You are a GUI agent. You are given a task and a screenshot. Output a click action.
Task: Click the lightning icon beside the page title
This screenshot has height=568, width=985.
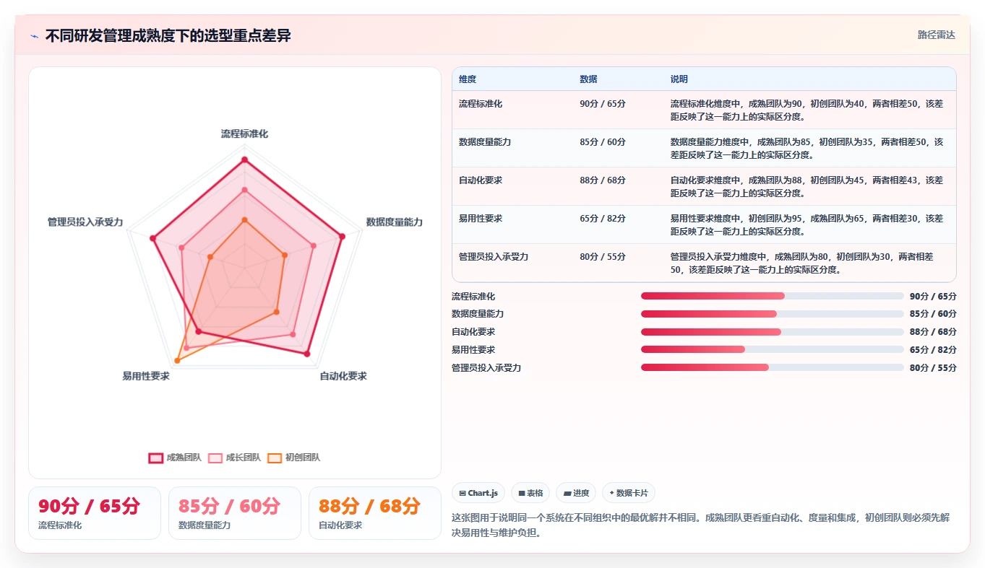[34, 36]
